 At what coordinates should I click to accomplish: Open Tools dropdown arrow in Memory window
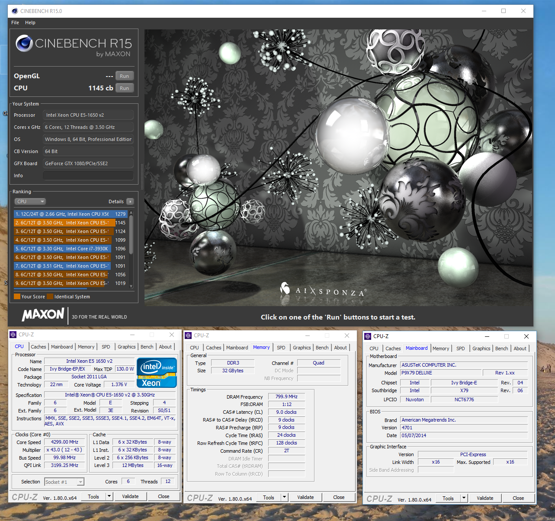pos(285,497)
